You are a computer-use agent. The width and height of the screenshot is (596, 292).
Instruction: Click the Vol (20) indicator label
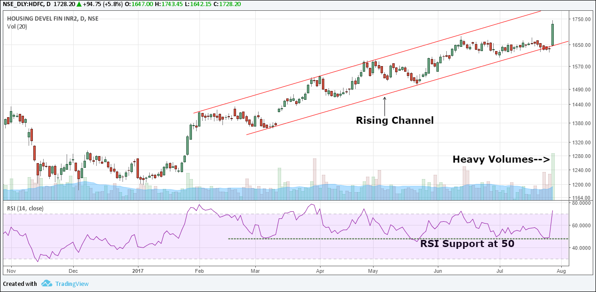(17, 26)
